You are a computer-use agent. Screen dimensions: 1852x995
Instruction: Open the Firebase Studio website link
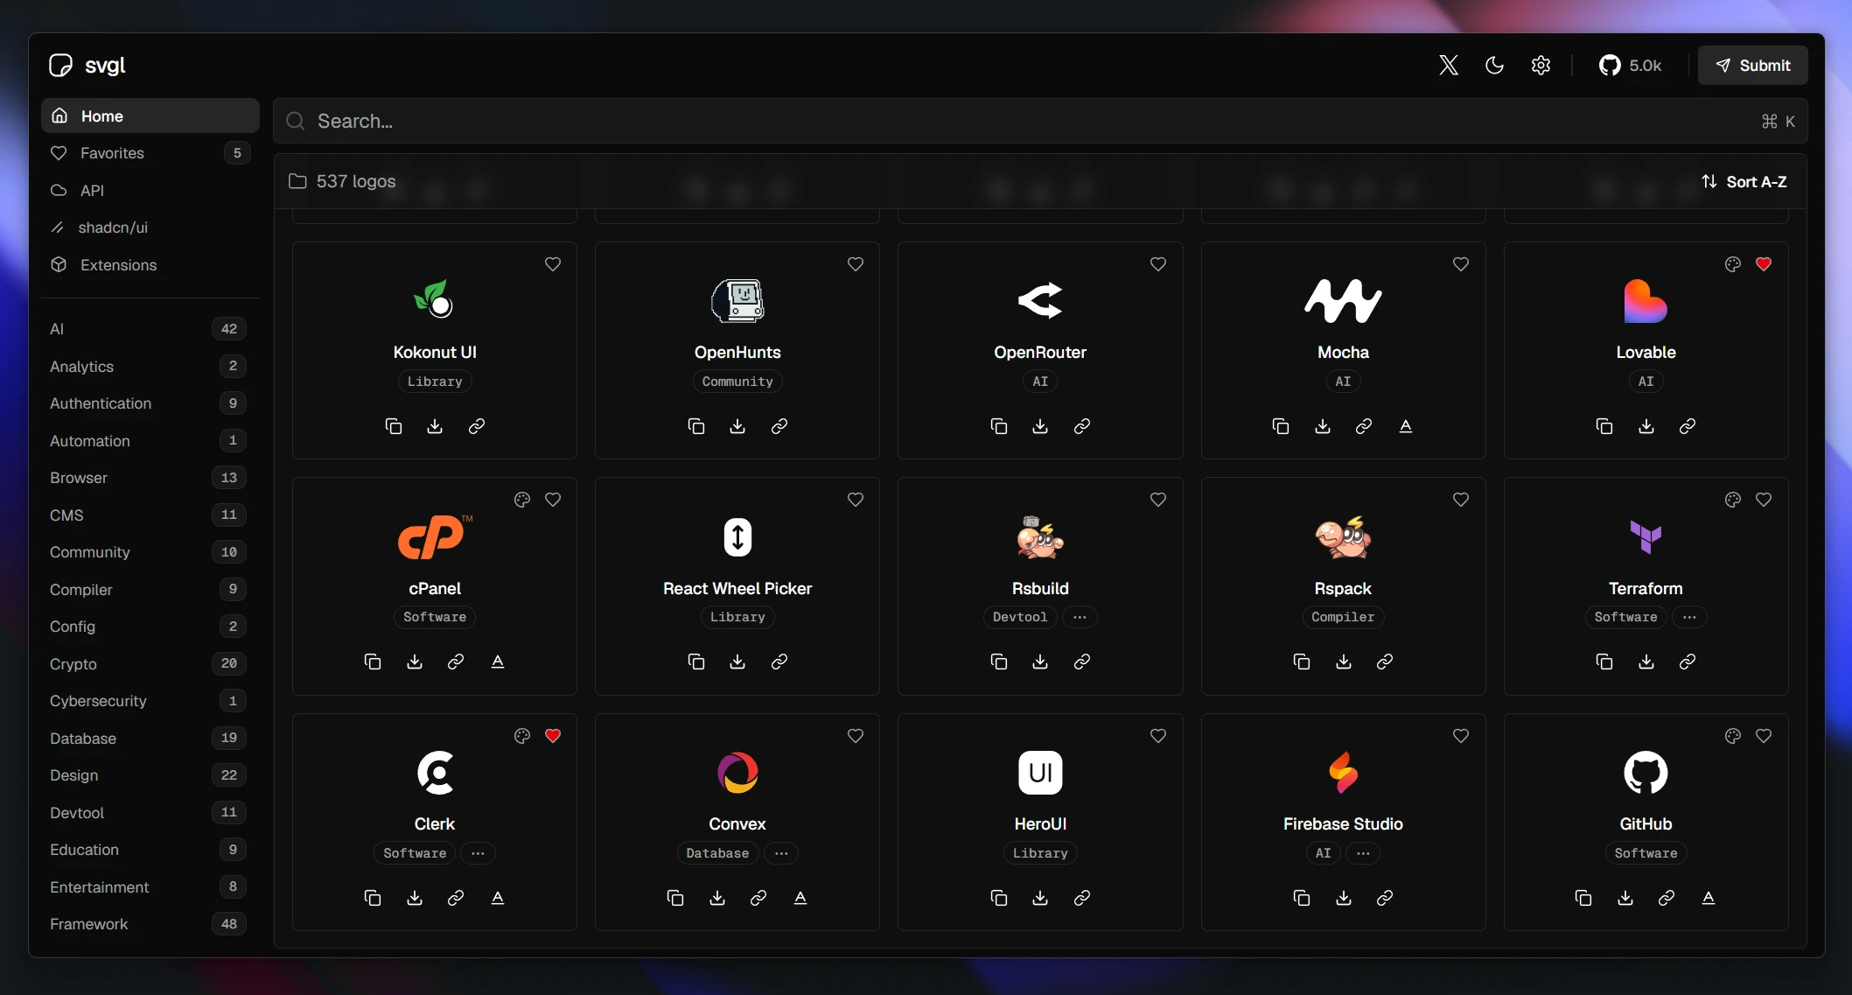click(1385, 898)
